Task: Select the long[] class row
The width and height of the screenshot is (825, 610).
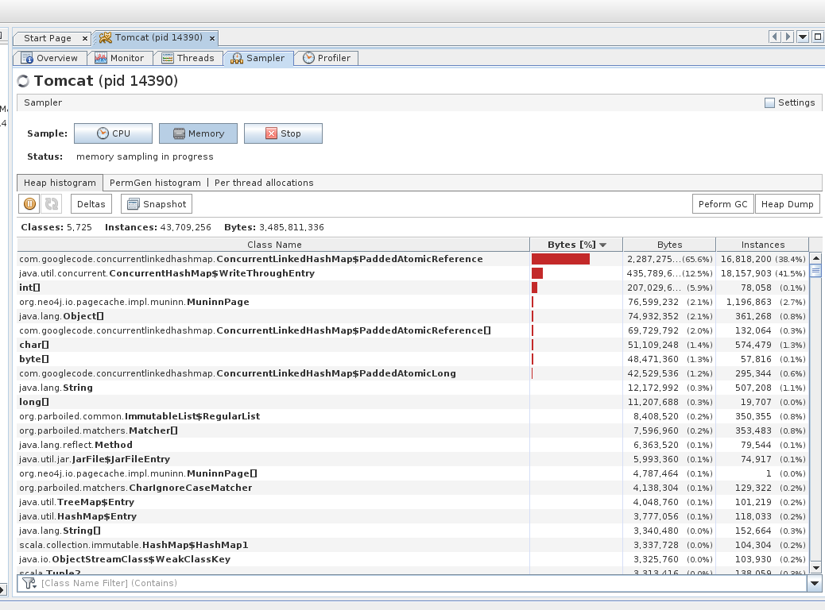Action: [413, 402]
